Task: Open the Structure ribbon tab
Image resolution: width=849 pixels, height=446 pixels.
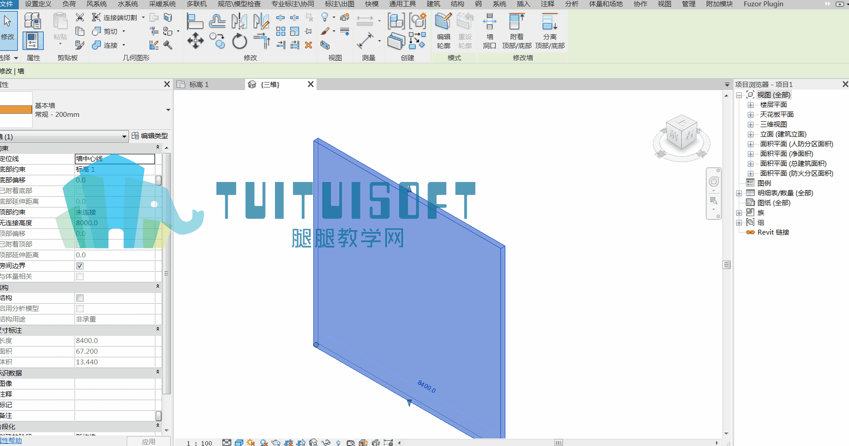Action: (x=458, y=4)
